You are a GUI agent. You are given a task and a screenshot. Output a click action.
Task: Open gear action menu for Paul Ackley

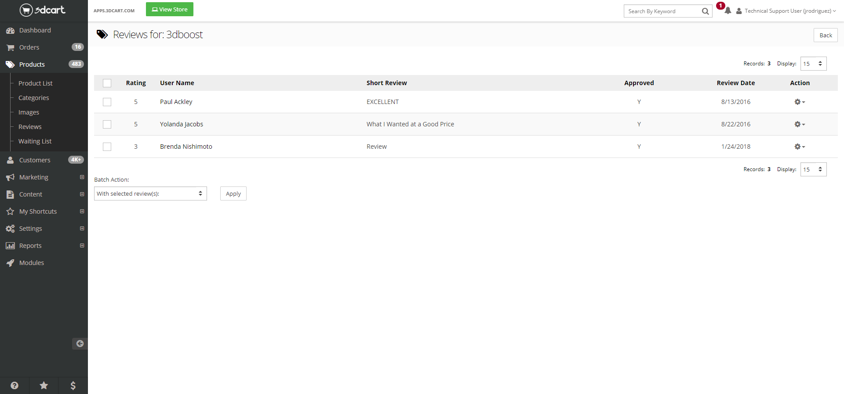point(799,102)
